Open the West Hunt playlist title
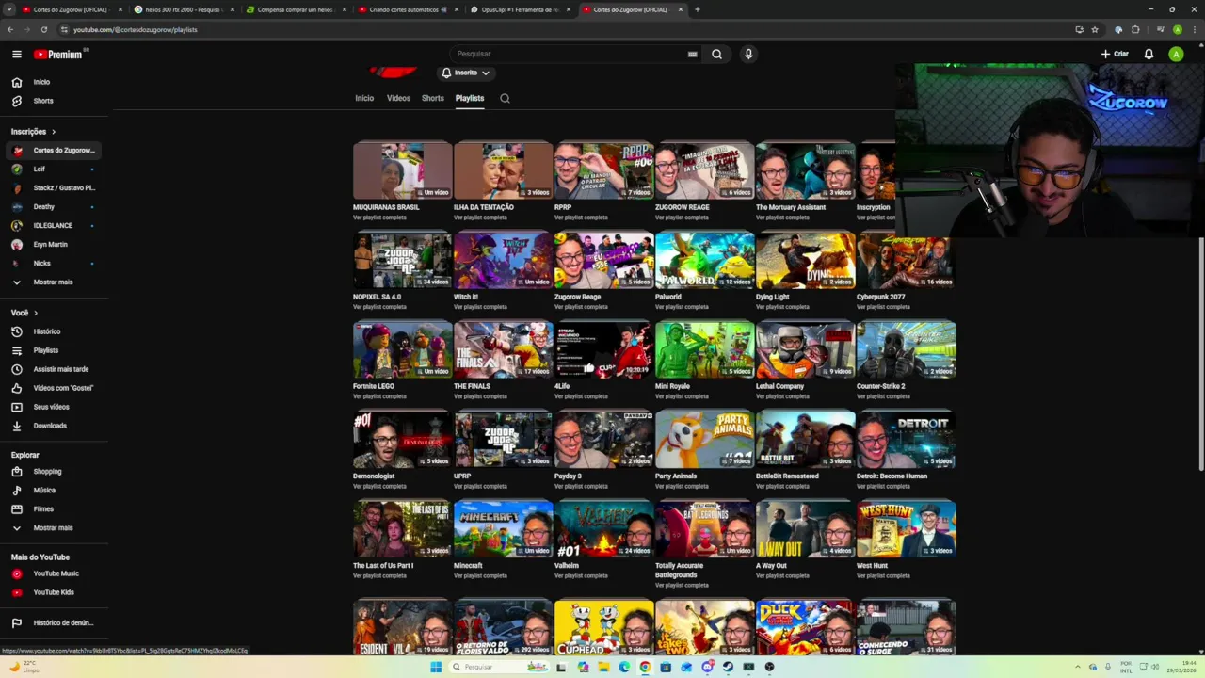The width and height of the screenshot is (1205, 678). (x=872, y=566)
